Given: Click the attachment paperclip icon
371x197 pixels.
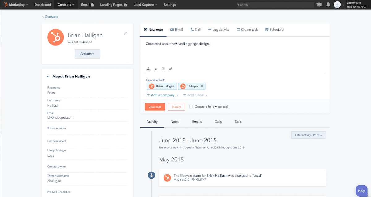Looking at the screenshot, I should [171, 69].
